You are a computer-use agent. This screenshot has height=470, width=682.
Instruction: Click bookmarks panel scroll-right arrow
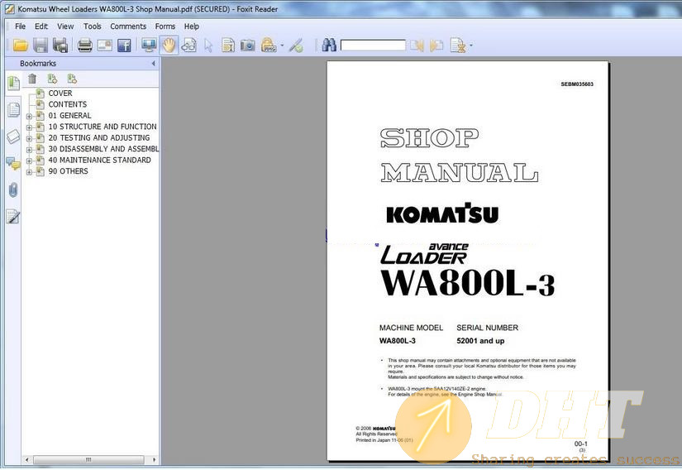(154, 459)
